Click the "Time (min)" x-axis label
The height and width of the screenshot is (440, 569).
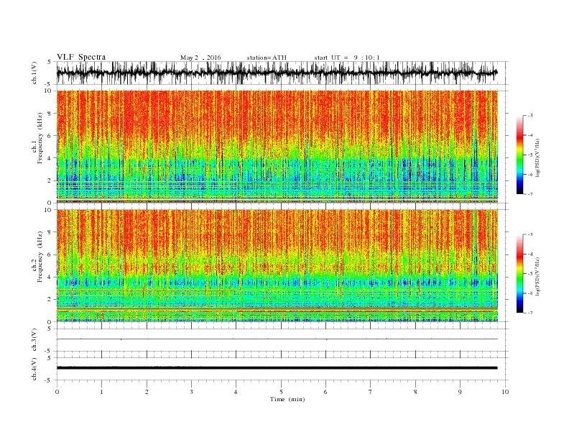point(287,399)
